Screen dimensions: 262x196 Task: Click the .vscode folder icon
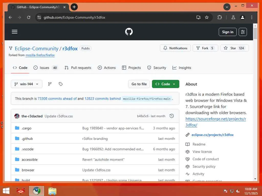[x=17, y=149]
